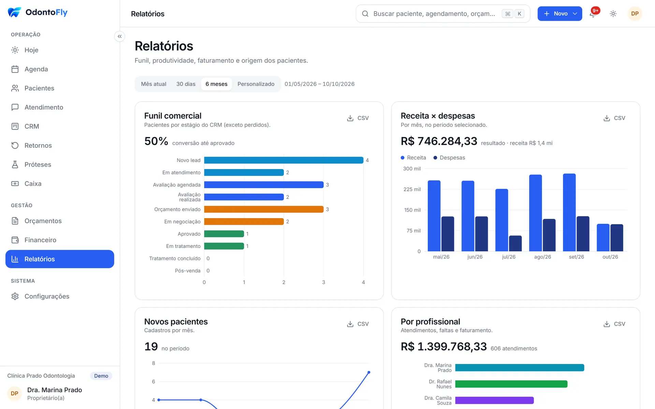Open the Hoje sidebar item
The image size is (655, 409).
[60, 50]
